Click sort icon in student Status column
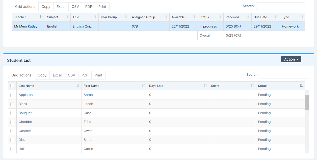This screenshot has height=160, width=317. [x=301, y=86]
